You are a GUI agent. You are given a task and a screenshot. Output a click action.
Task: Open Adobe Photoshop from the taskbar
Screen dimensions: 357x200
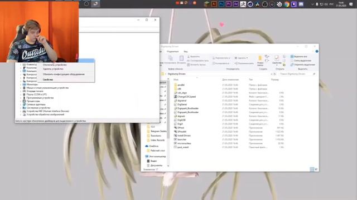click(221, 4)
